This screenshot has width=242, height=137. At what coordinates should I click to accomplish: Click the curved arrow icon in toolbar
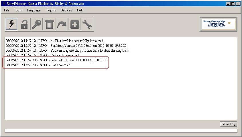pos(62,24)
